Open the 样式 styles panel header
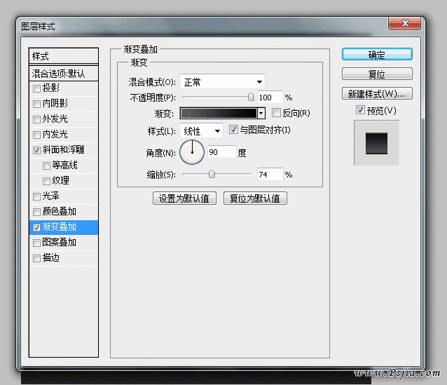The image size is (447, 385). pyautogui.click(x=64, y=56)
